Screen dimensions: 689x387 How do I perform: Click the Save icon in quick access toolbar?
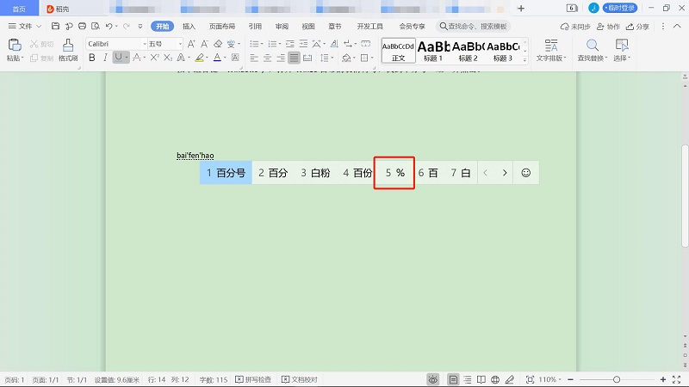coord(55,27)
